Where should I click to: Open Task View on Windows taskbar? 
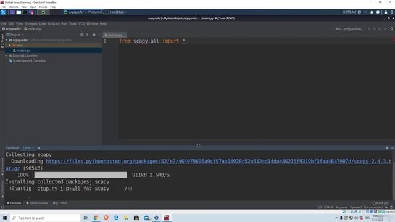click(85, 218)
